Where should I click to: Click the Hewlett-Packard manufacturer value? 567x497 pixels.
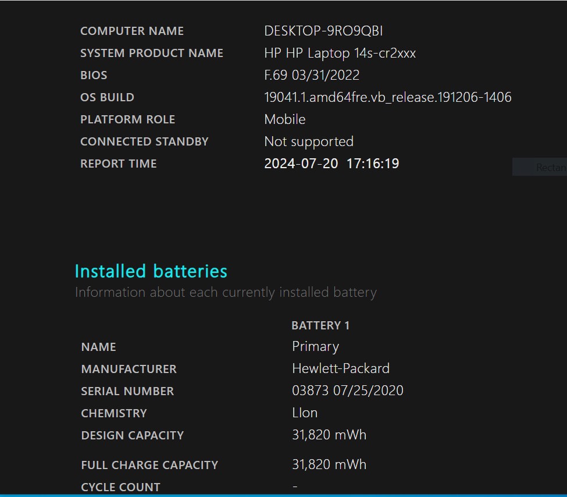click(340, 368)
